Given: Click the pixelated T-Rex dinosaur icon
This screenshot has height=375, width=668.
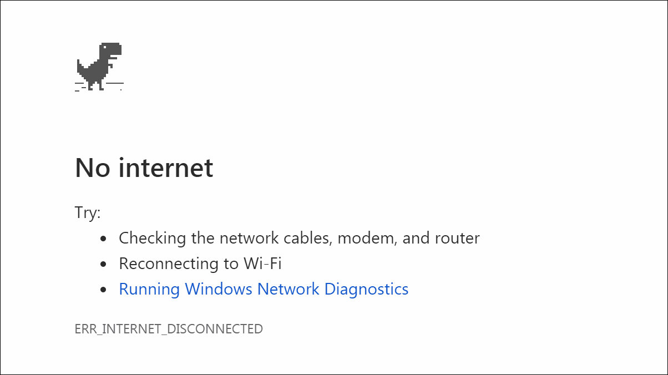Looking at the screenshot, I should coord(99,66).
